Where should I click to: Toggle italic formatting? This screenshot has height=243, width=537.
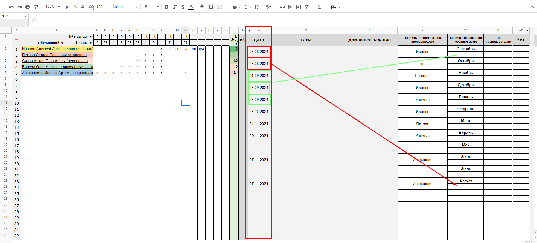pyautogui.click(x=175, y=7)
